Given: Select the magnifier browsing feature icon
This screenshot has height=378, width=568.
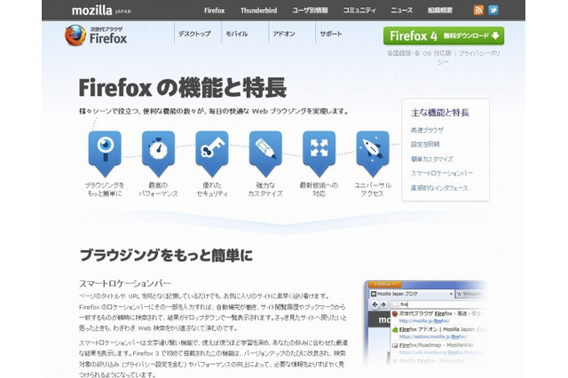Looking at the screenshot, I should pyautogui.click(x=105, y=154).
